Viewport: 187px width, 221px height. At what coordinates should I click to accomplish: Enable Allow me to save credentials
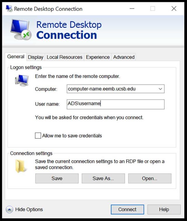pos(38,136)
